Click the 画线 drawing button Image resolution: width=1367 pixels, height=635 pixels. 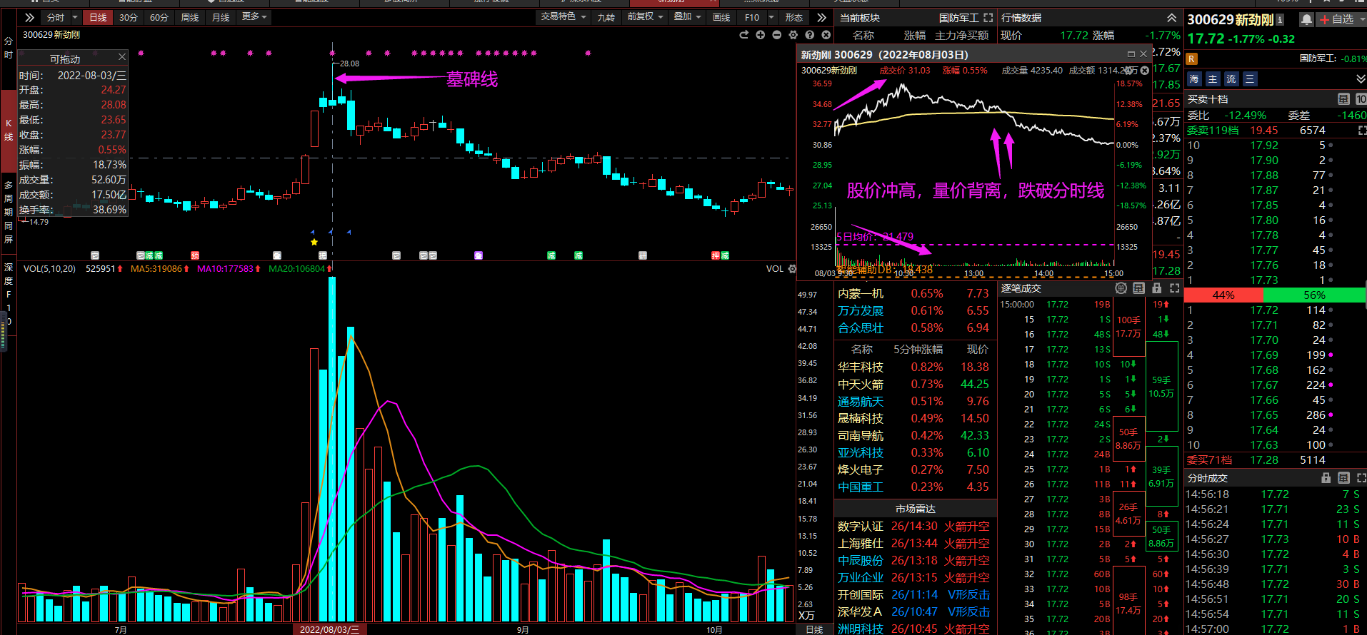coord(721,17)
